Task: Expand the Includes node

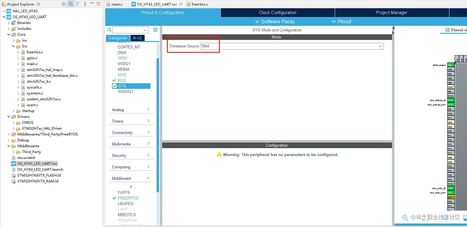Action: (x=8, y=29)
